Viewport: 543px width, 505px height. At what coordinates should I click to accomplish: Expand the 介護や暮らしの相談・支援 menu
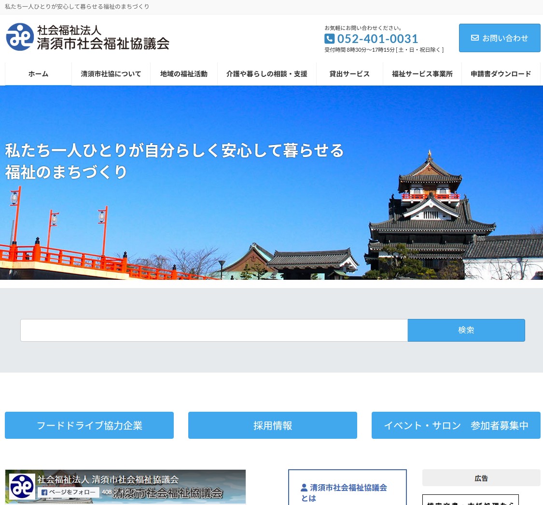coord(267,74)
